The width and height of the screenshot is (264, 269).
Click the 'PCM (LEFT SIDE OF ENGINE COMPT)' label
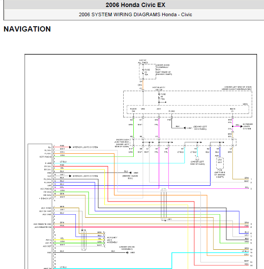[x=220, y=173]
